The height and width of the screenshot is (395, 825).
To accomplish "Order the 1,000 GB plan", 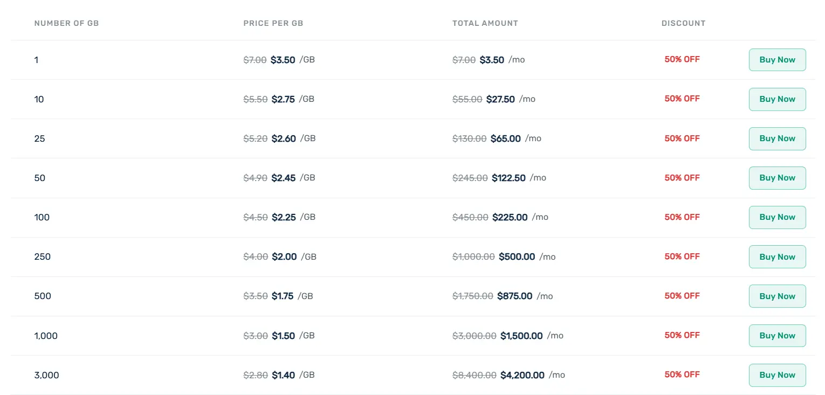I will pos(777,336).
